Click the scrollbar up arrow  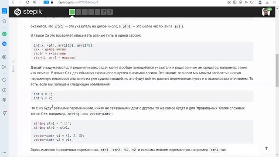pyautogui.click(x=277, y=8)
